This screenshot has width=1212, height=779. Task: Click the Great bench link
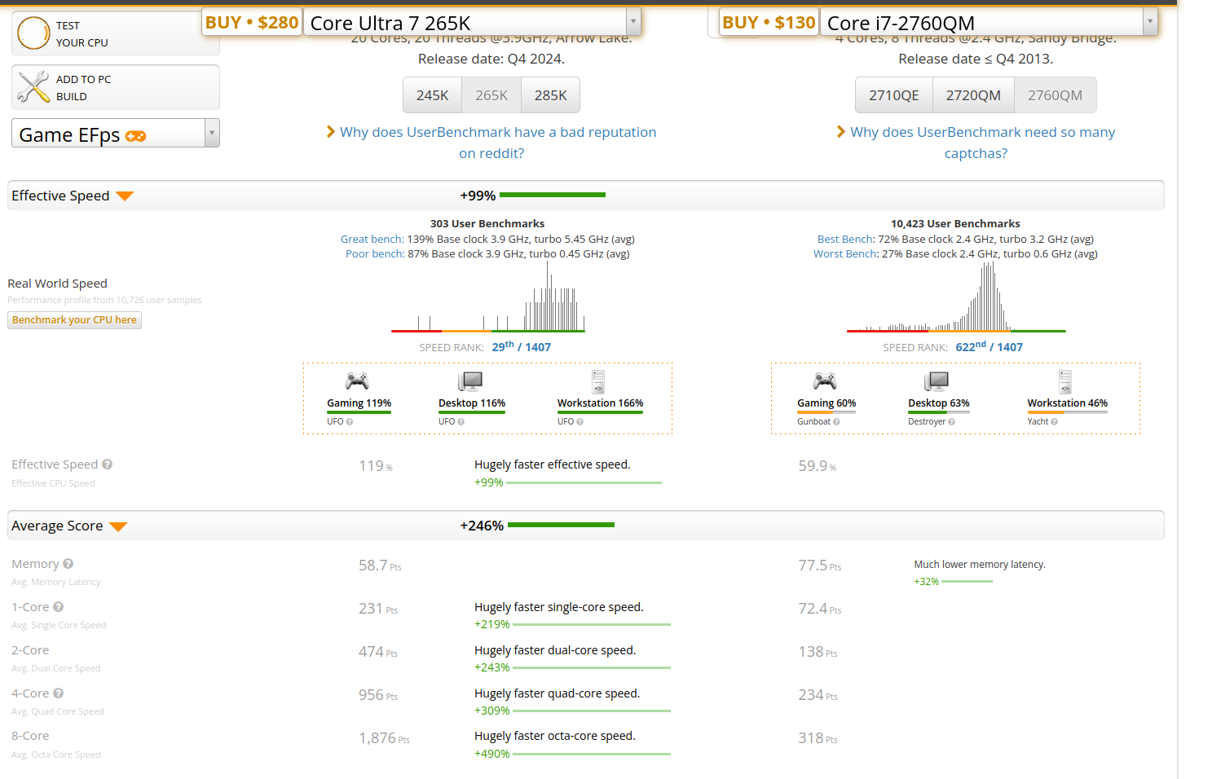point(372,239)
